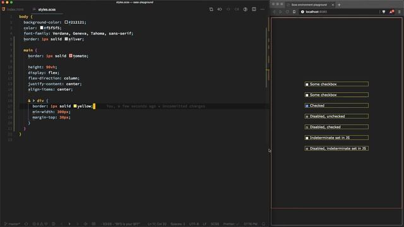Open the changes view icon in the editor toolbar
The width and height of the screenshot is (404, 227).
tap(211, 9)
